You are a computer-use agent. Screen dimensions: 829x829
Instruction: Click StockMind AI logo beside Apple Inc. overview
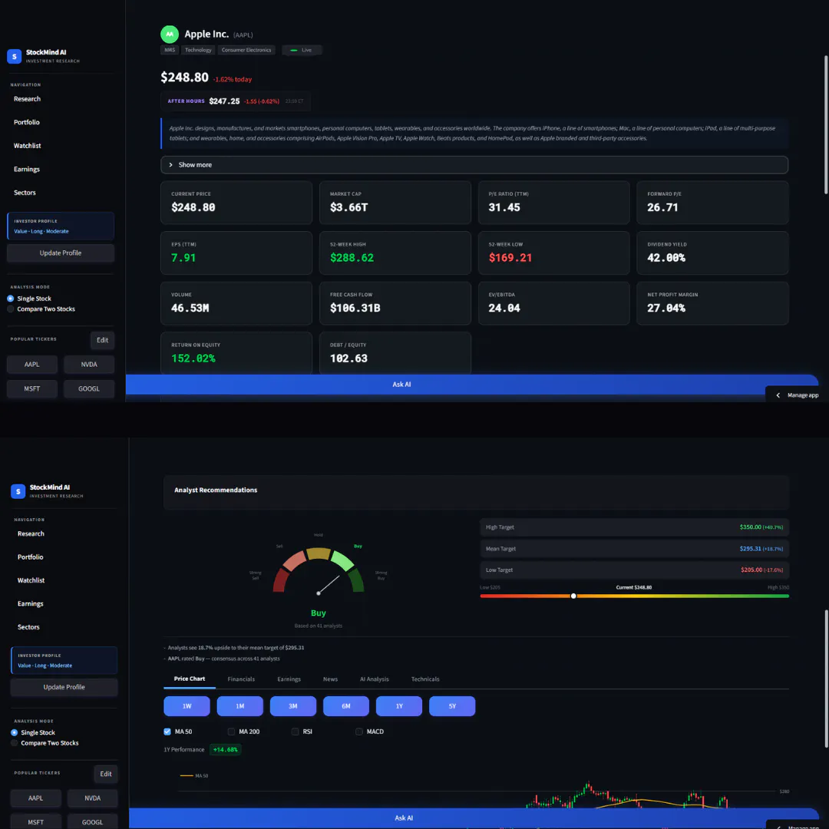click(x=15, y=56)
